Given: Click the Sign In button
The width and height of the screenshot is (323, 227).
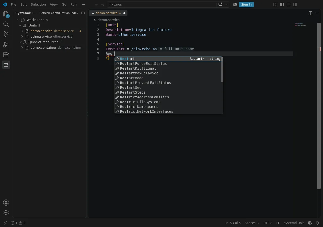Looking at the screenshot, I should (246, 5).
